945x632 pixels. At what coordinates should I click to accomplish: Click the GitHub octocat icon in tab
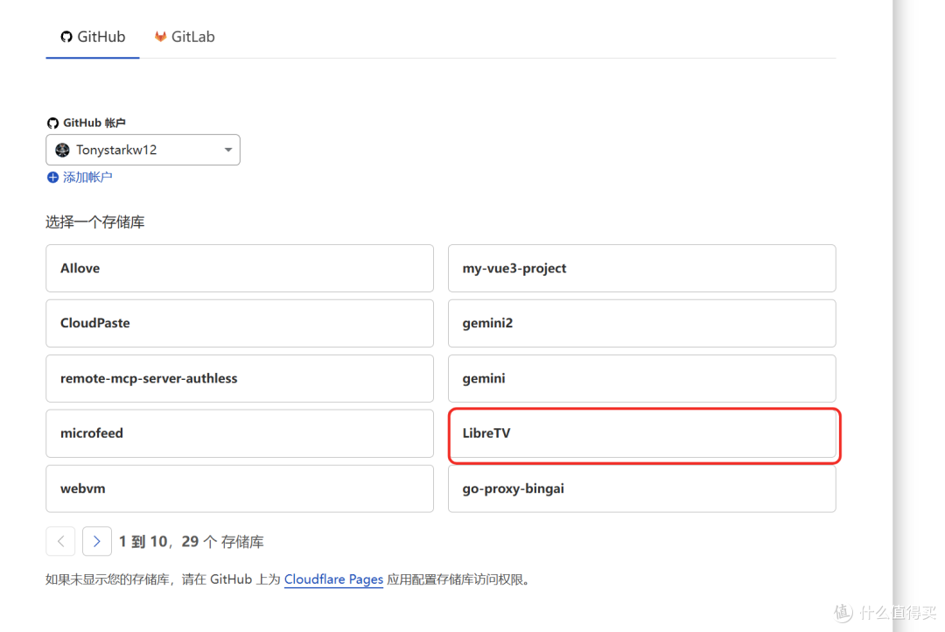(x=66, y=37)
